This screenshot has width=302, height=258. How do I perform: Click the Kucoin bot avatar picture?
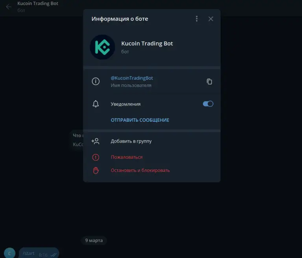[103, 47]
